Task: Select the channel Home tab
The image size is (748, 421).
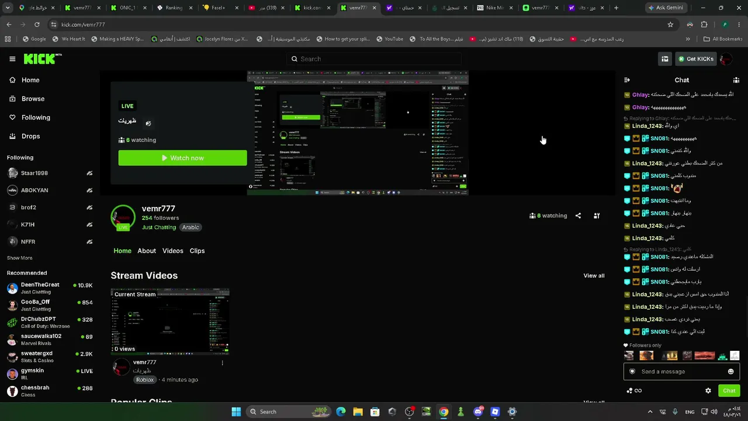Action: 122,251
